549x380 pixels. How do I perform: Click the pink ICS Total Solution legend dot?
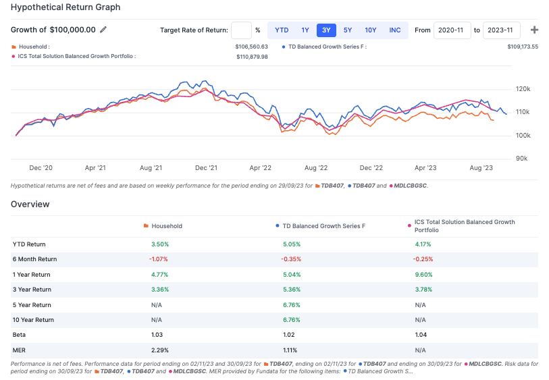pyautogui.click(x=14, y=56)
